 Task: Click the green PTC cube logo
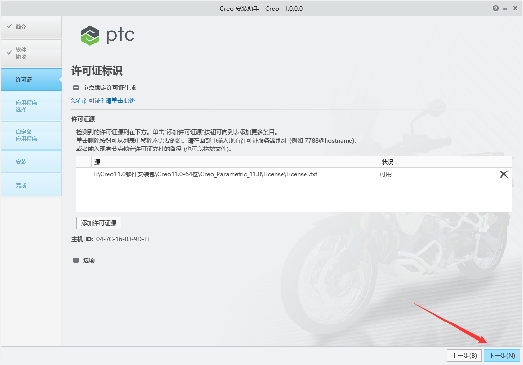[x=89, y=35]
